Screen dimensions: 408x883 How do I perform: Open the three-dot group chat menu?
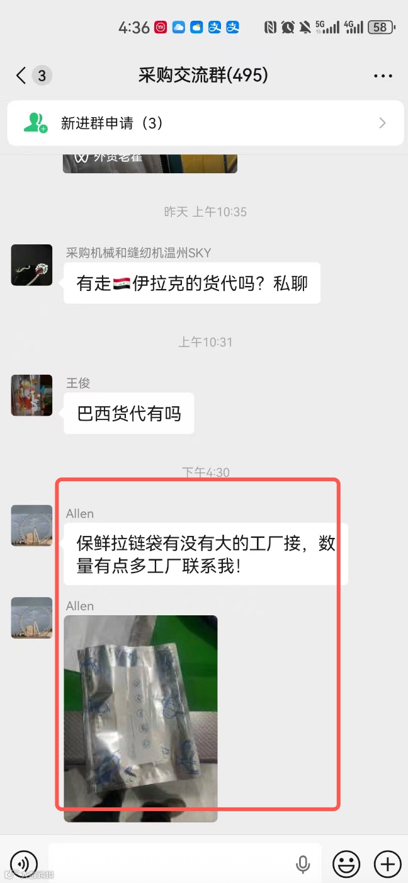pyautogui.click(x=383, y=76)
